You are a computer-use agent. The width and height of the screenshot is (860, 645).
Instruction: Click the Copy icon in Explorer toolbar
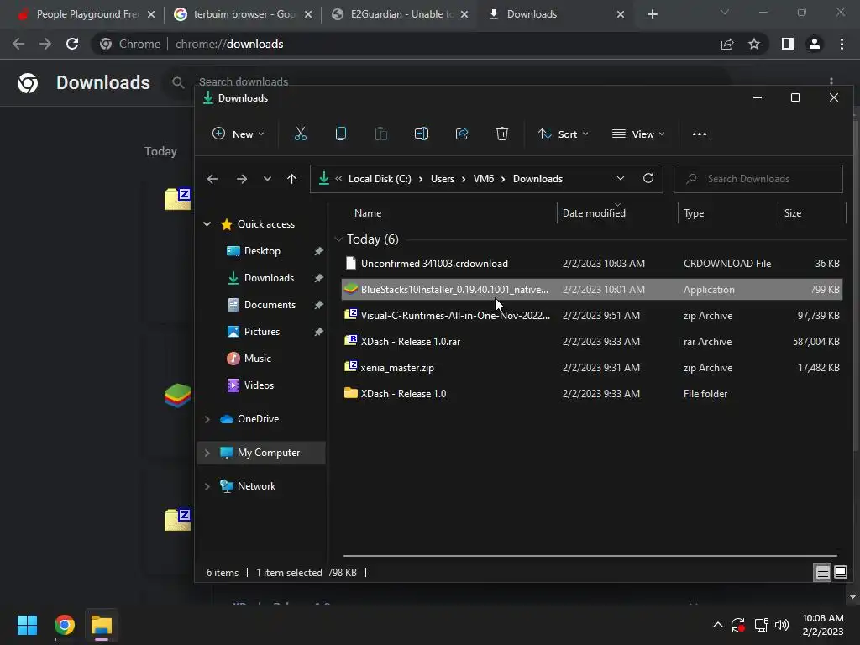(x=341, y=134)
